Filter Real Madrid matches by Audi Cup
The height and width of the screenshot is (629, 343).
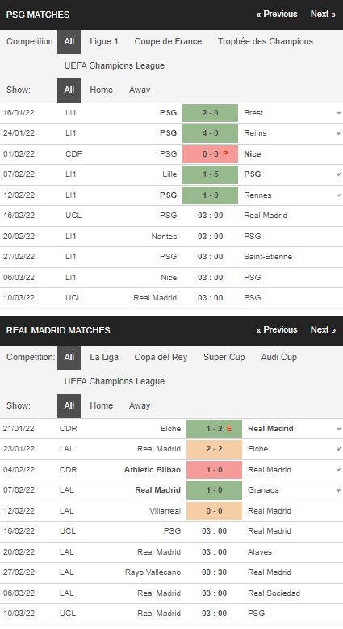(x=278, y=357)
